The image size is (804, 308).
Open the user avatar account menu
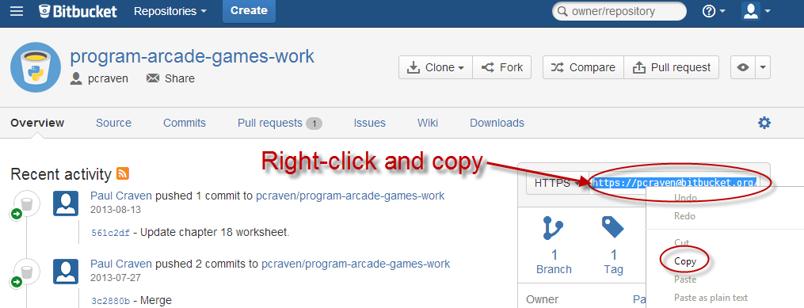click(x=756, y=11)
